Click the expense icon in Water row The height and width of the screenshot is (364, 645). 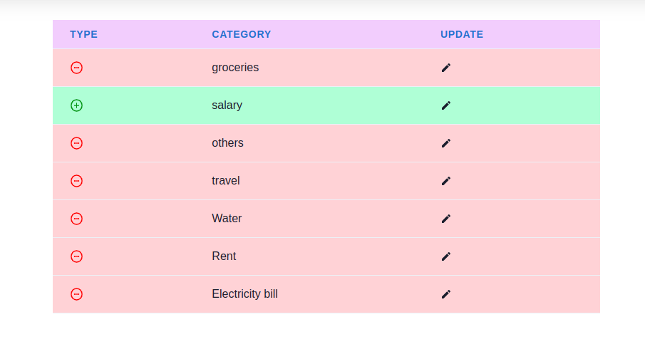pos(76,219)
